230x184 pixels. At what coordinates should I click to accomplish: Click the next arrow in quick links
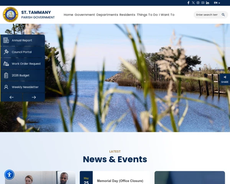coord(34,97)
